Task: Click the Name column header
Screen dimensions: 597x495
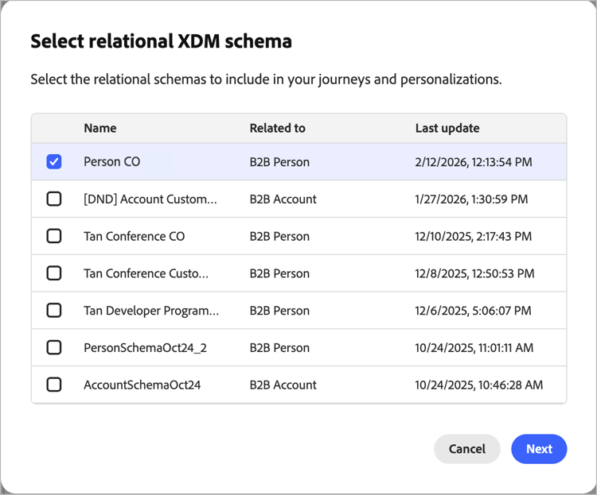Action: pyautogui.click(x=100, y=128)
